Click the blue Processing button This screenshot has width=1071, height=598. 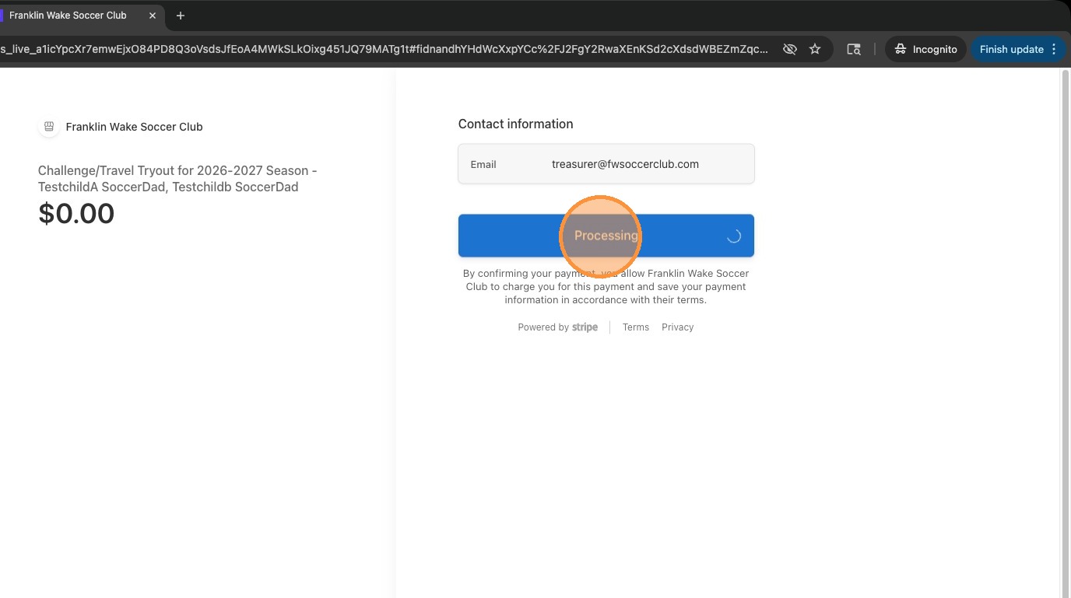(x=606, y=236)
